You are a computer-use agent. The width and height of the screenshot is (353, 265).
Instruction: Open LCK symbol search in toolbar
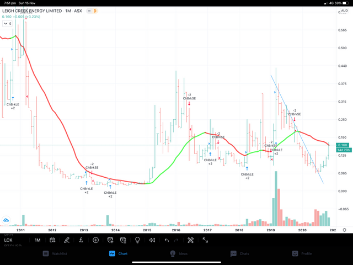8,240
